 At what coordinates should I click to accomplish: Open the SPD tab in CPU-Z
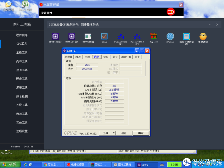point(105,57)
